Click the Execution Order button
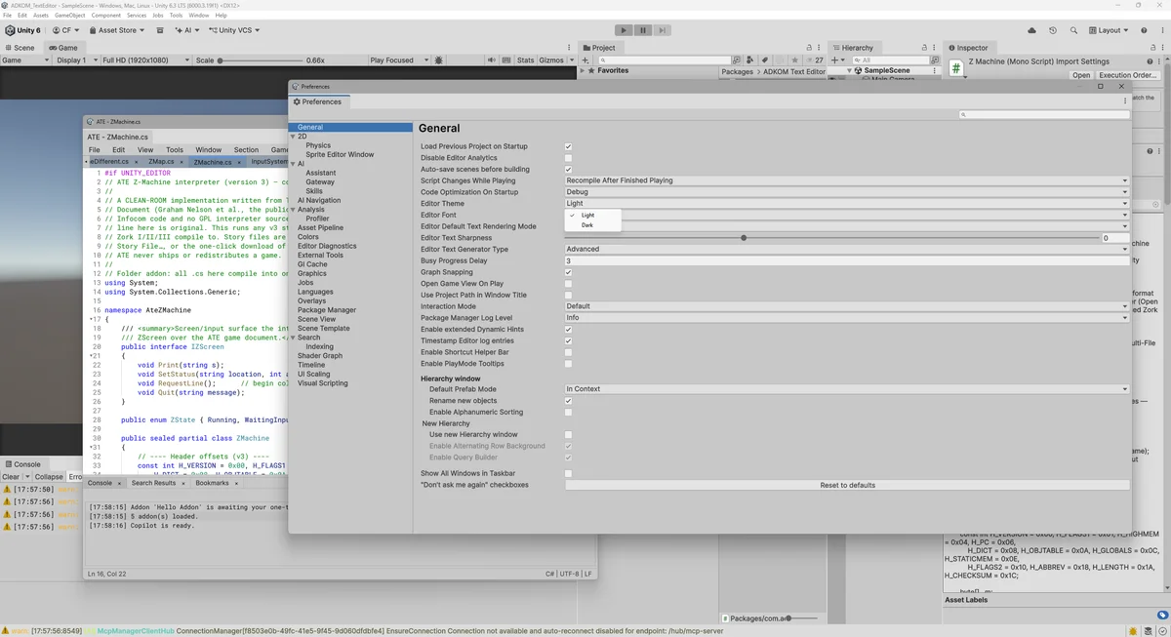Viewport: 1171px width, 637px height. tap(1128, 75)
